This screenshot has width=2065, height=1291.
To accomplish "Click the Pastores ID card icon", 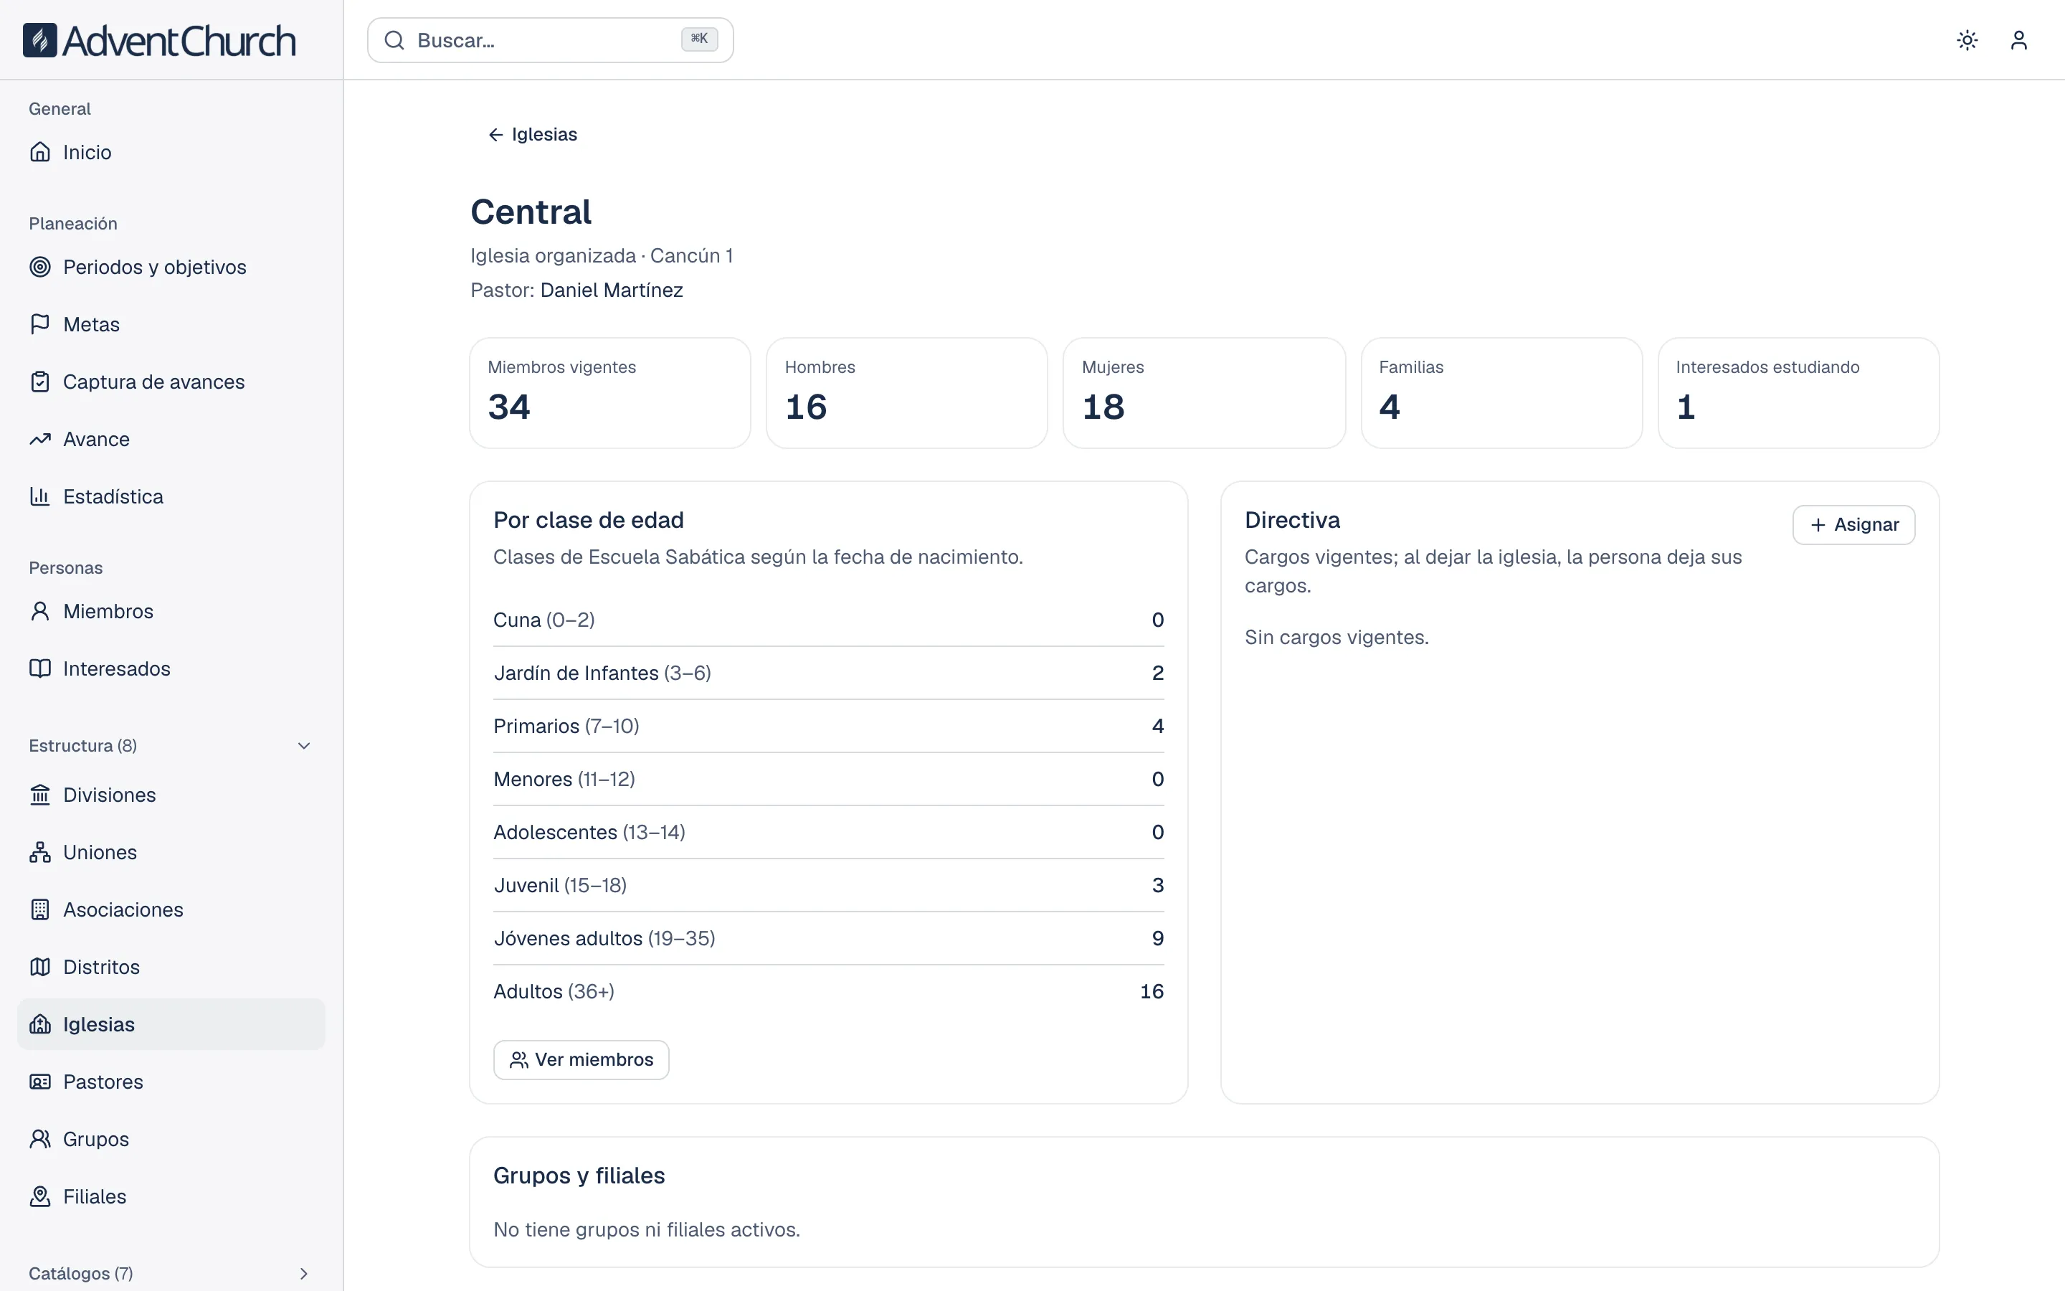I will point(40,1082).
